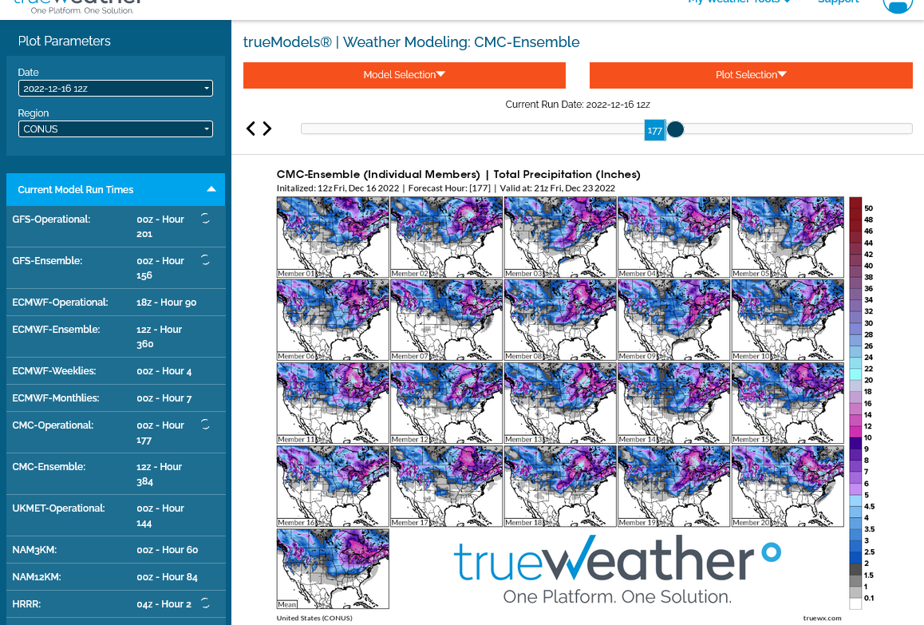The height and width of the screenshot is (625, 924).
Task: Open the user profile avatar icon
Action: coord(898,5)
